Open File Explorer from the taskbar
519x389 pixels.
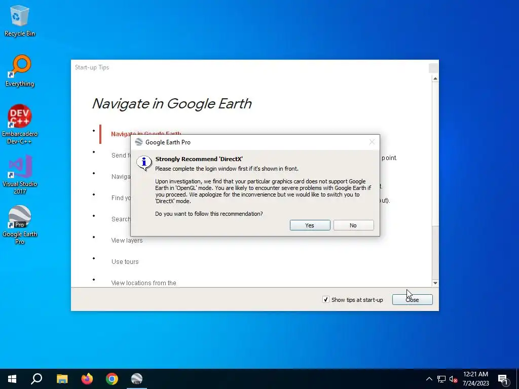click(x=62, y=379)
